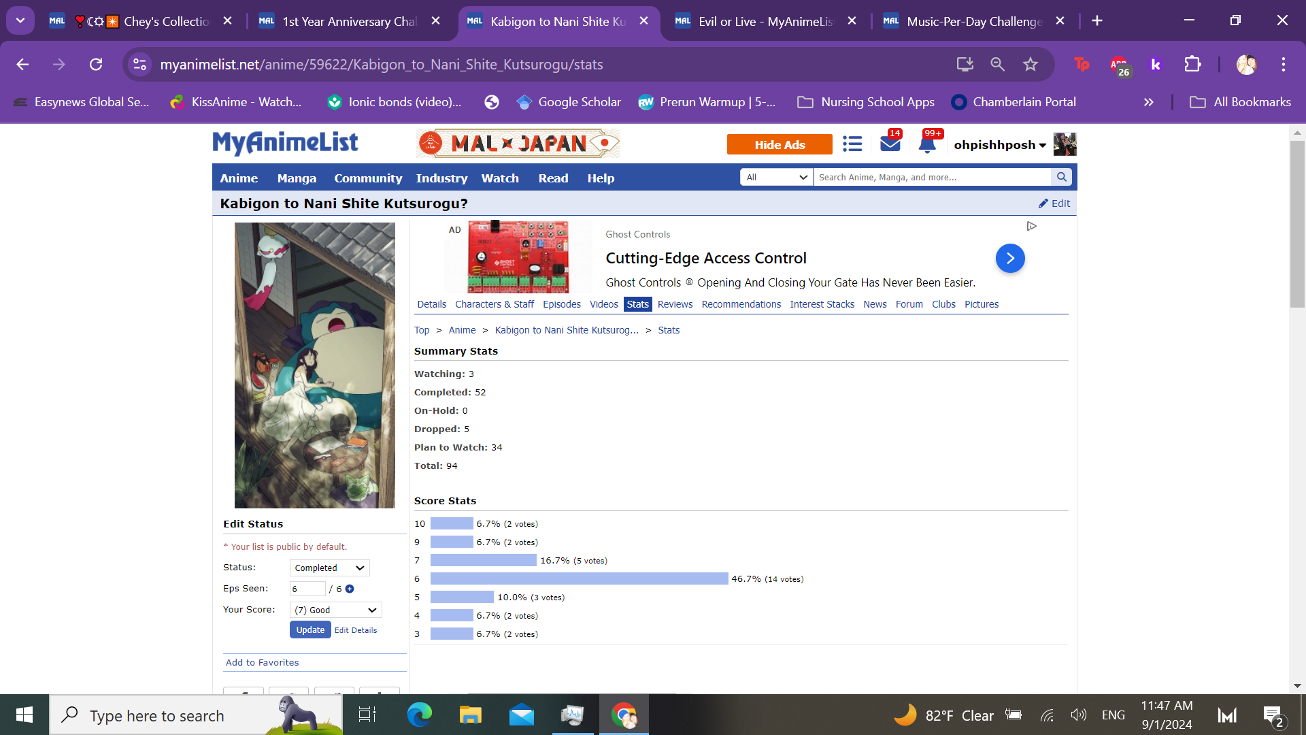This screenshot has height=735, width=1306.
Task: Increment episodes seen plus icon
Action: point(350,589)
